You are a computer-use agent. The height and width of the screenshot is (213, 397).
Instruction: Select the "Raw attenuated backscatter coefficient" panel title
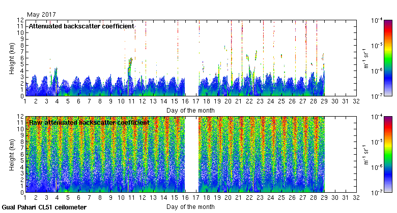[89, 122]
